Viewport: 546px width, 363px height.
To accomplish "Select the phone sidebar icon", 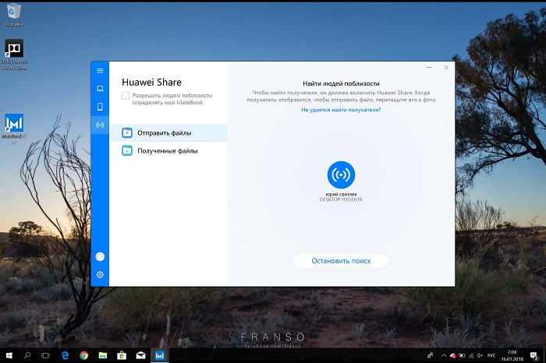I will click(x=100, y=107).
